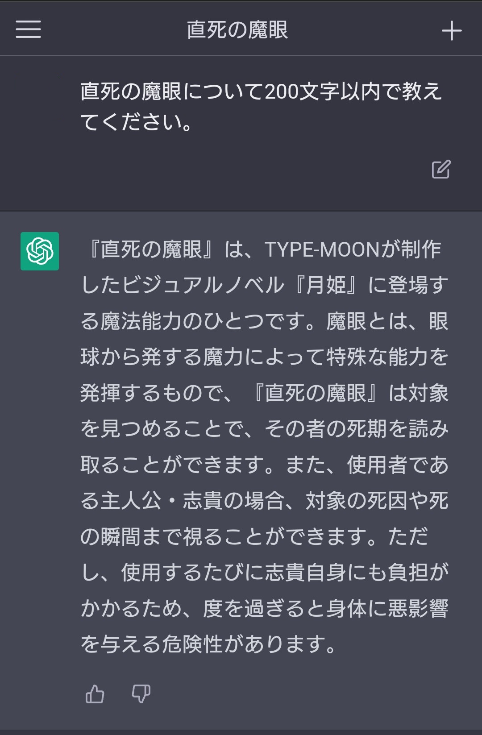Click the user prompt starting 直死の魔眼について200文字
The image size is (482, 735).
point(261,92)
